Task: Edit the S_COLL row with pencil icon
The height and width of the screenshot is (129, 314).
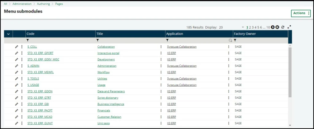Action: pyautogui.click(x=17, y=47)
